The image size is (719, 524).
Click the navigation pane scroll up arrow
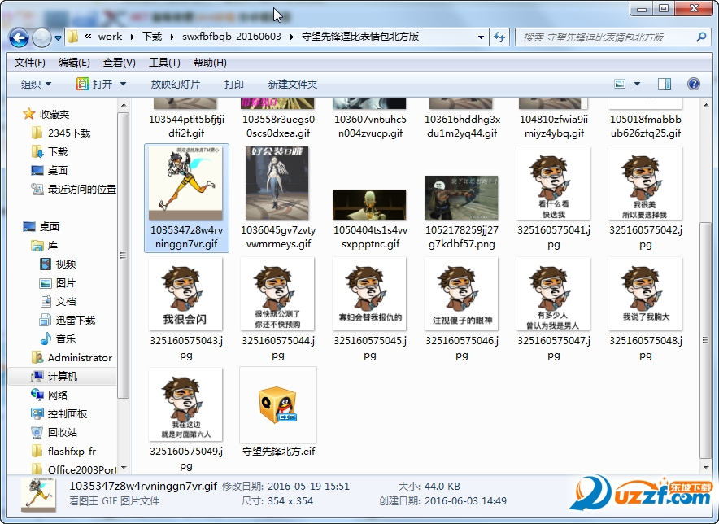click(123, 106)
